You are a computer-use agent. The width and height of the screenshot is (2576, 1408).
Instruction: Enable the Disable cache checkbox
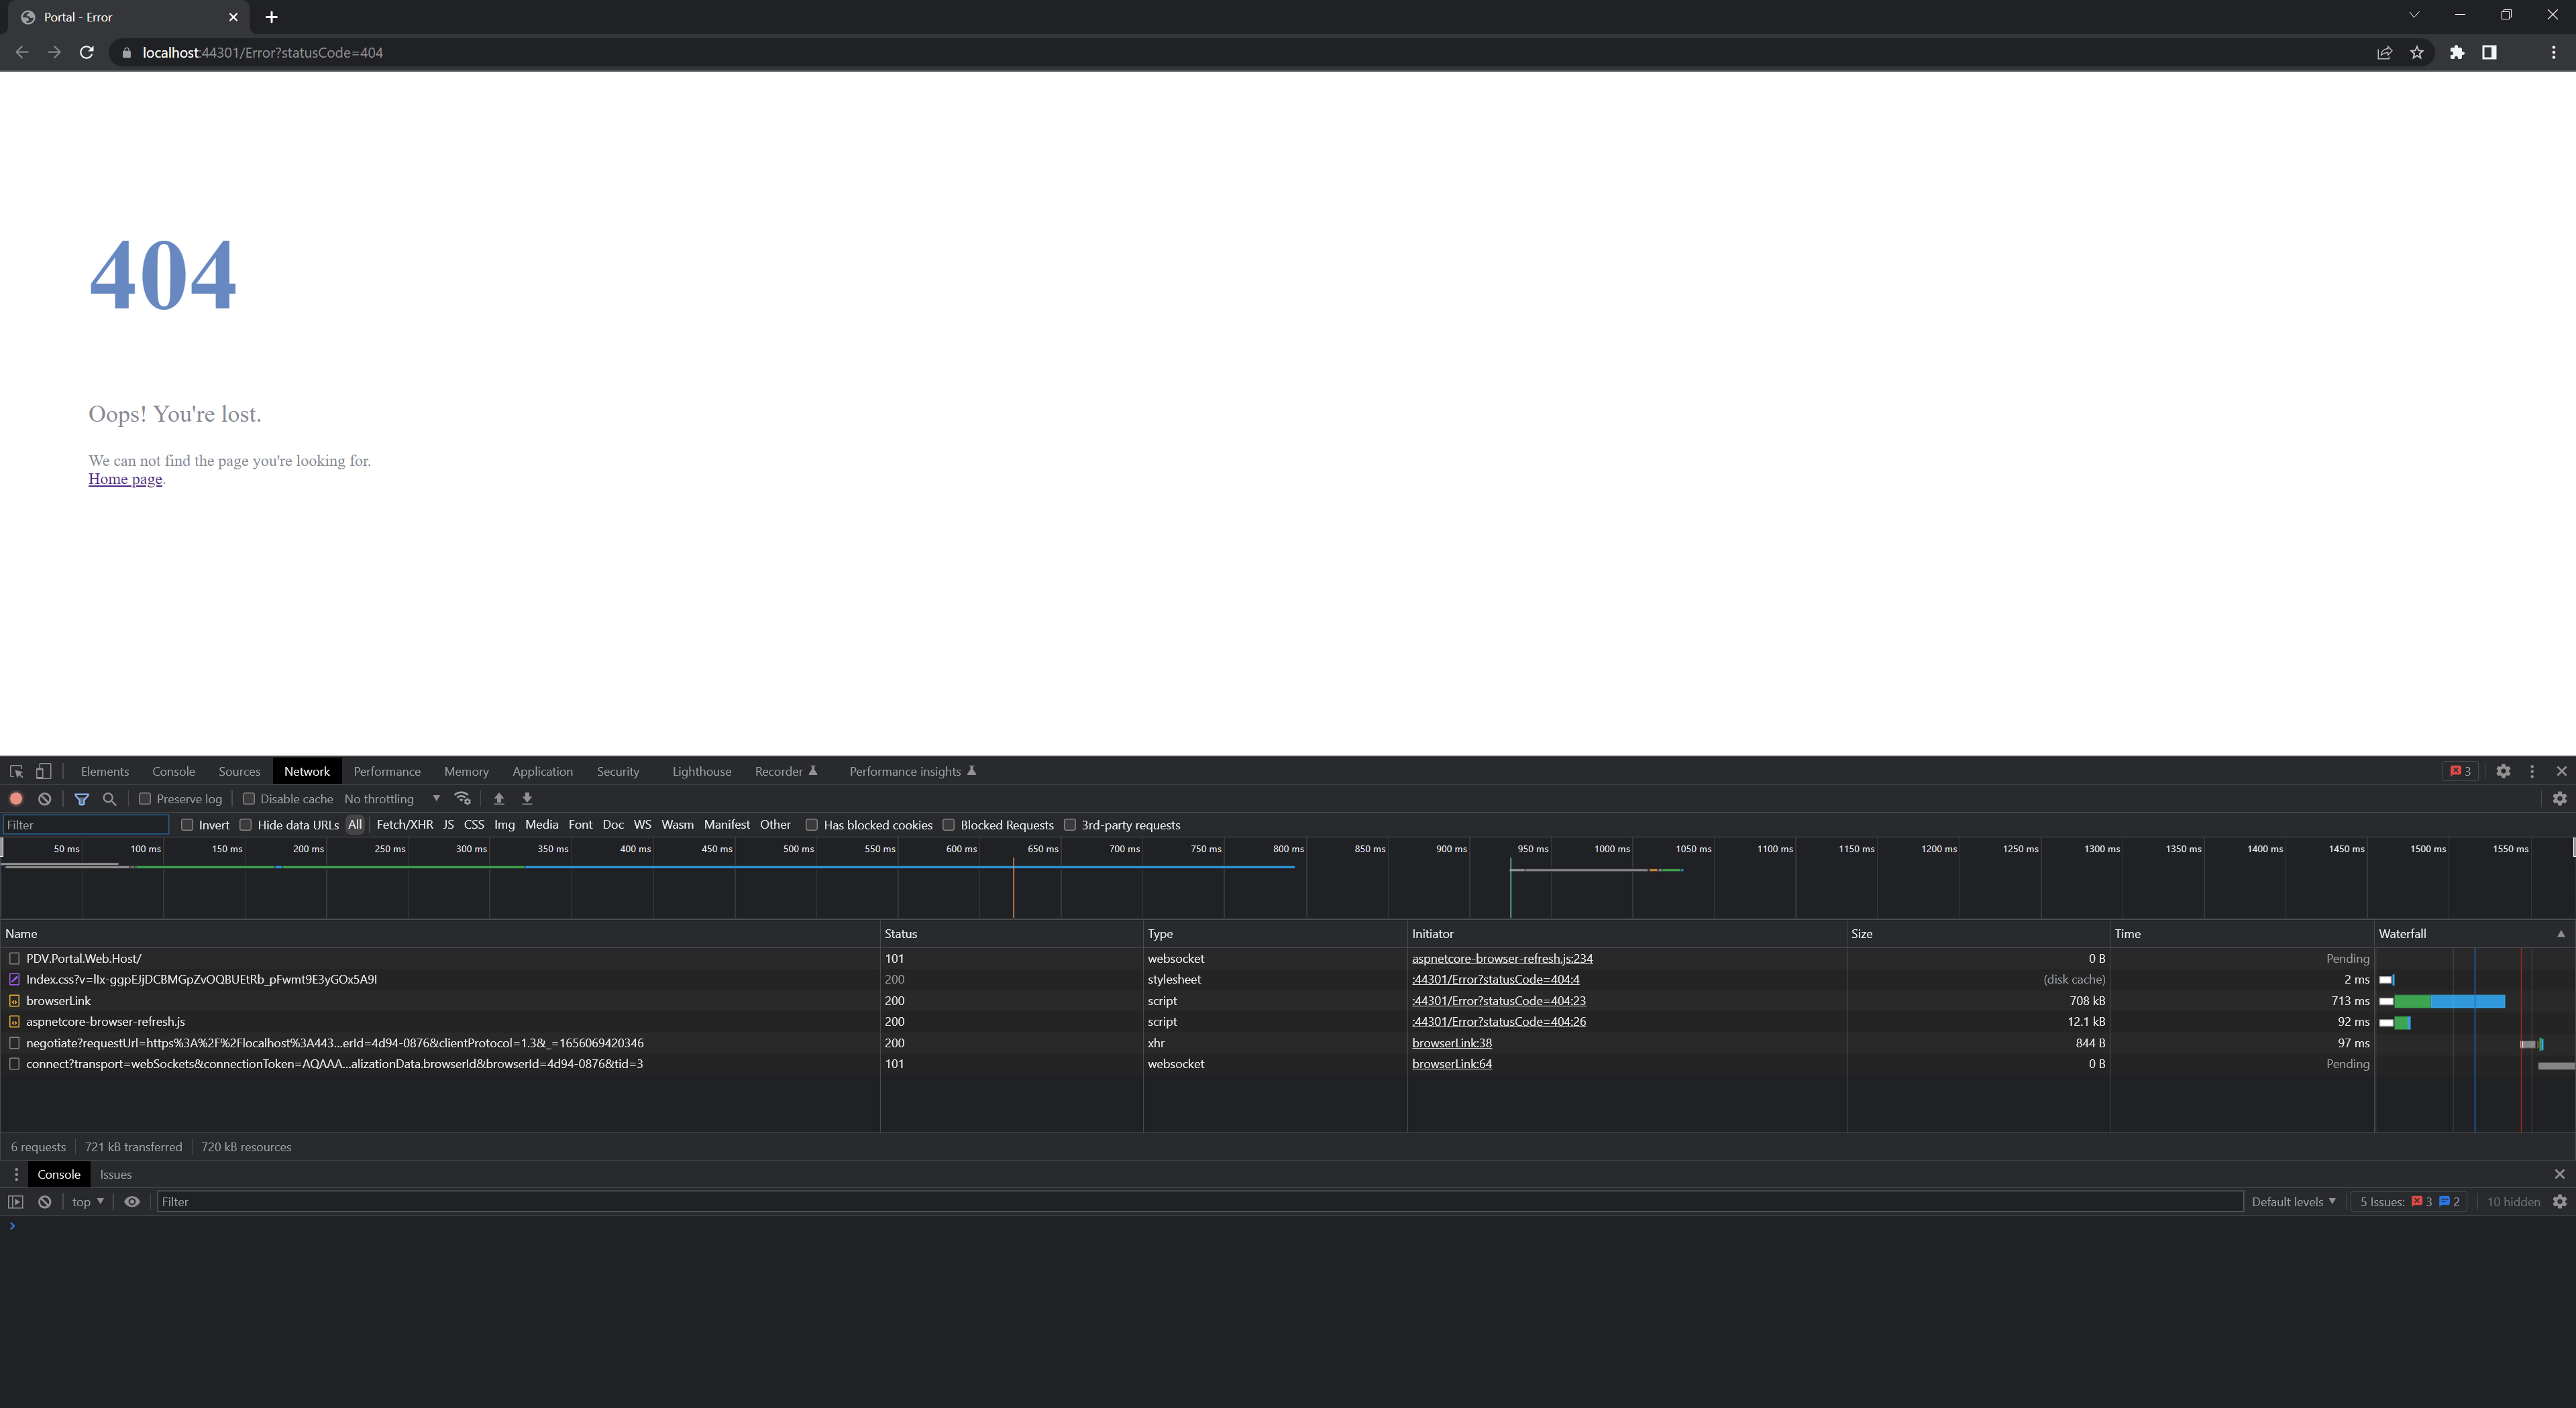coord(249,799)
